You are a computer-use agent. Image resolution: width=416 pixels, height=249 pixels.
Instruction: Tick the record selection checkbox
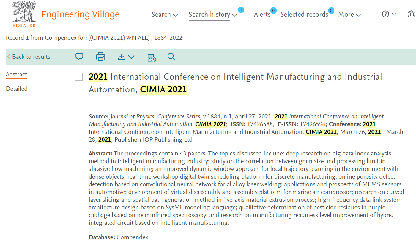[78, 77]
